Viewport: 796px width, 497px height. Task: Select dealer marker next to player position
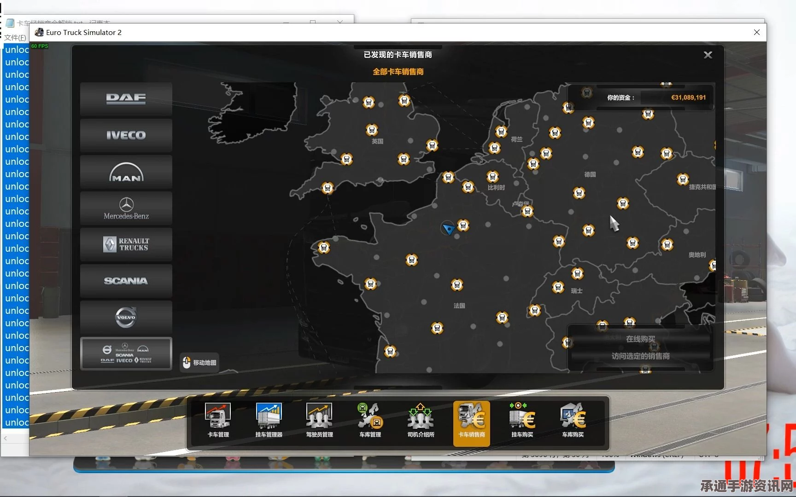click(x=463, y=225)
